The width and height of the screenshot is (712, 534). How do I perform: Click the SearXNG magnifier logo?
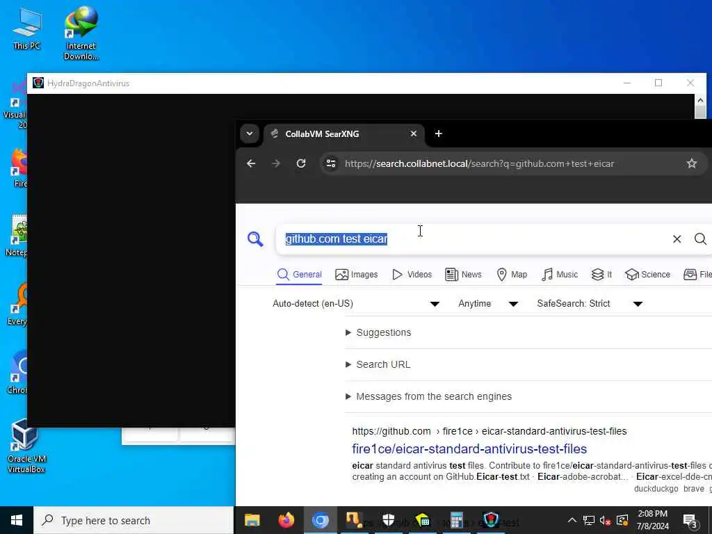[255, 239]
